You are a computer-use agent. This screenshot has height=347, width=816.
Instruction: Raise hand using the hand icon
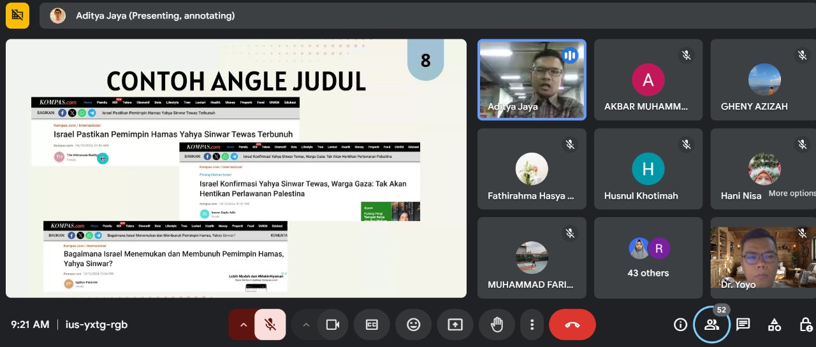click(496, 325)
